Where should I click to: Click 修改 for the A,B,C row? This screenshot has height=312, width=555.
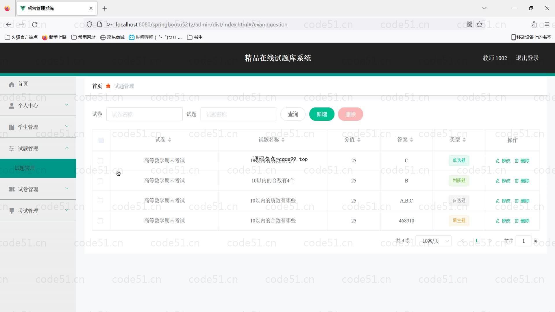(503, 201)
